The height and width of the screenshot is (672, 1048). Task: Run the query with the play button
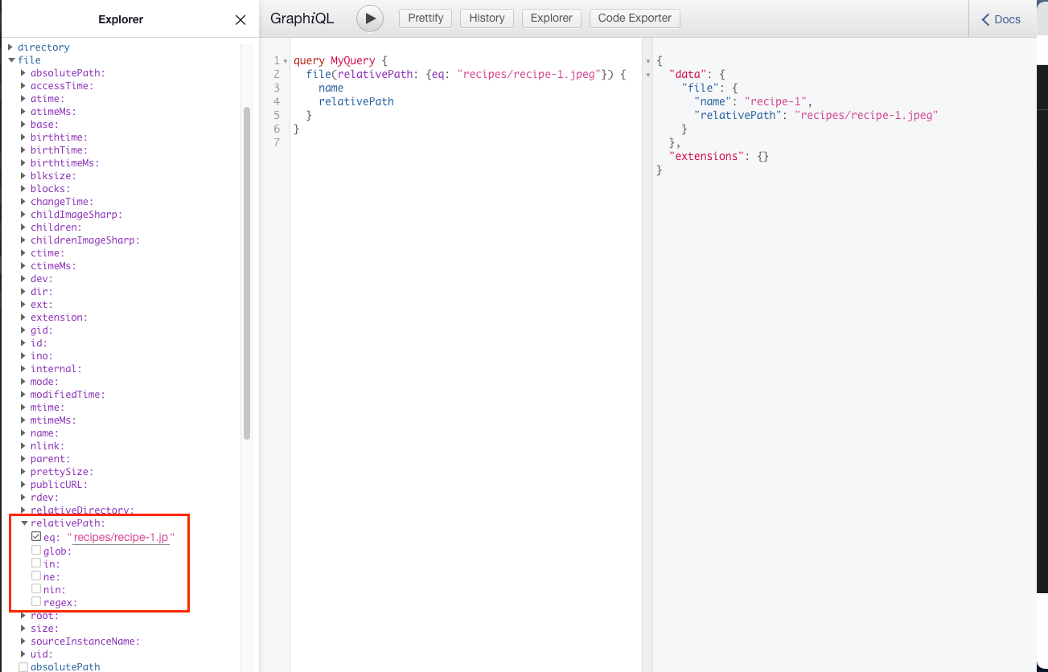click(370, 18)
